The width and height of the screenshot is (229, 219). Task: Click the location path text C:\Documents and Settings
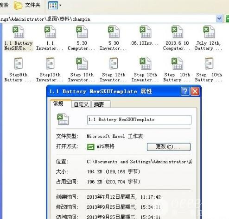(x=139, y=162)
